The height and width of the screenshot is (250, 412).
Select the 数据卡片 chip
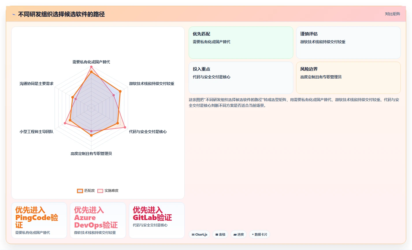tap(259, 234)
